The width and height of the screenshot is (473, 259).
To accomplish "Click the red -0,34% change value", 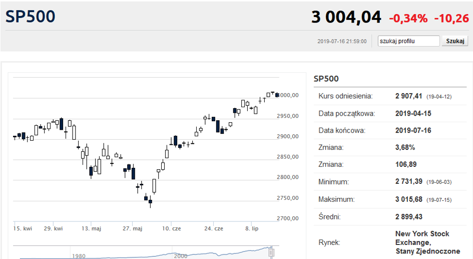I will click(408, 19).
